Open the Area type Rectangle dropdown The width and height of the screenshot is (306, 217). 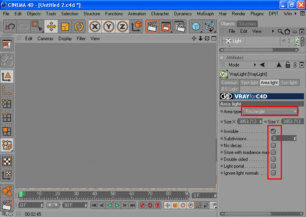(270, 112)
